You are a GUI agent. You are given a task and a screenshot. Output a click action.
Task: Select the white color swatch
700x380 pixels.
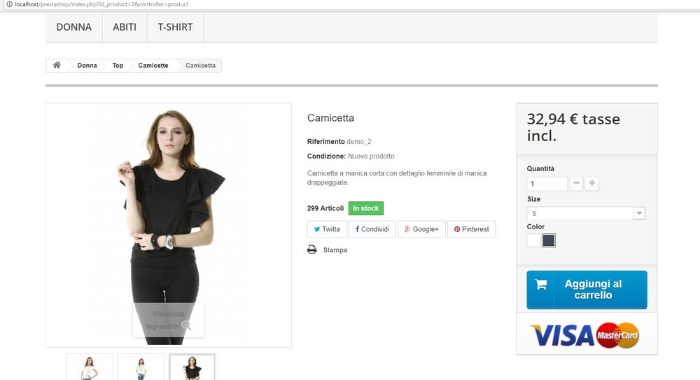coord(533,240)
